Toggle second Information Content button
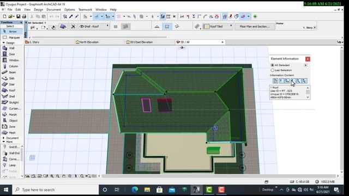Screen dimensions: 349x196 click(281, 81)
